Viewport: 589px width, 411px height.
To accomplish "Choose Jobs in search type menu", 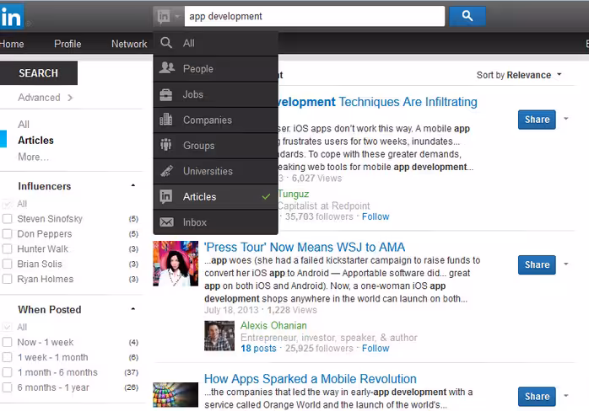I will coord(216,94).
